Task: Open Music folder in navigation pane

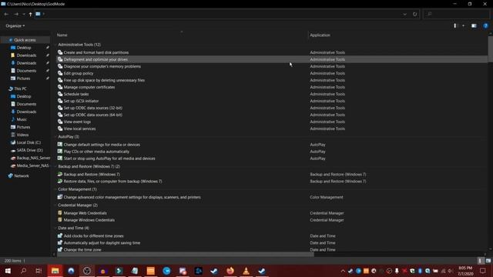Action: click(22, 119)
